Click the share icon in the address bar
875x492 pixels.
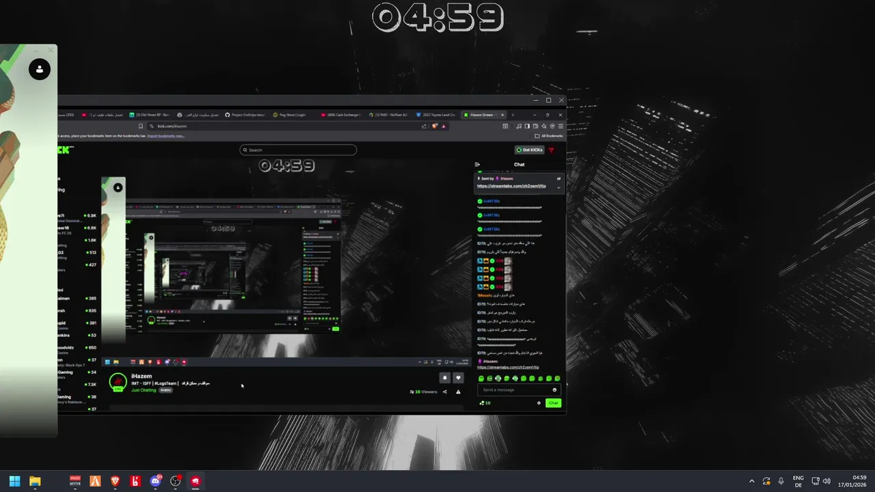424,126
